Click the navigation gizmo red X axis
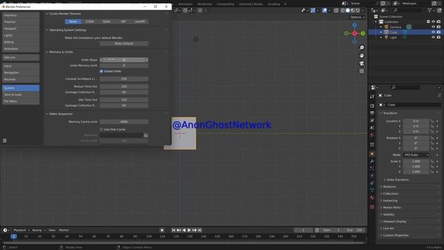Viewport: 444px width, 250px height. [x=355, y=33]
